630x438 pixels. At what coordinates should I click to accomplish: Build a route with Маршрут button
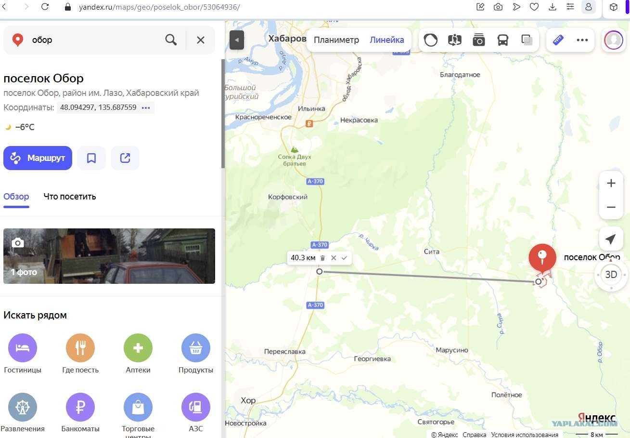pyautogui.click(x=38, y=158)
